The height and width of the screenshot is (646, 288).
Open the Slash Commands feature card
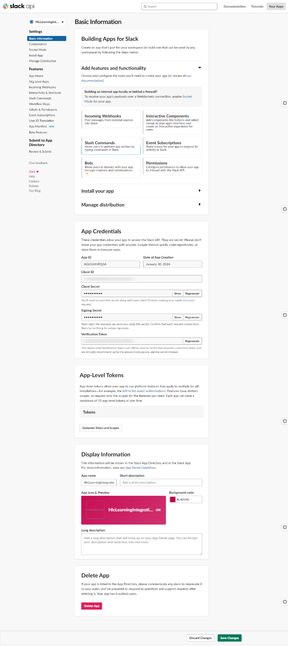click(111, 146)
